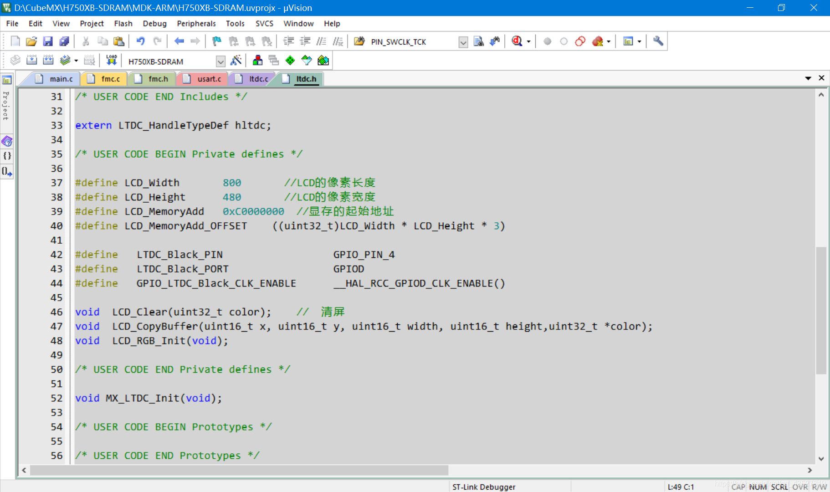Open the window layout selector icon
Viewport: 830px width, 492px height.
628,41
